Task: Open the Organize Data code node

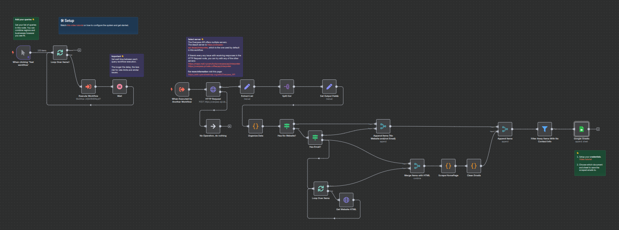Action: coord(255,126)
